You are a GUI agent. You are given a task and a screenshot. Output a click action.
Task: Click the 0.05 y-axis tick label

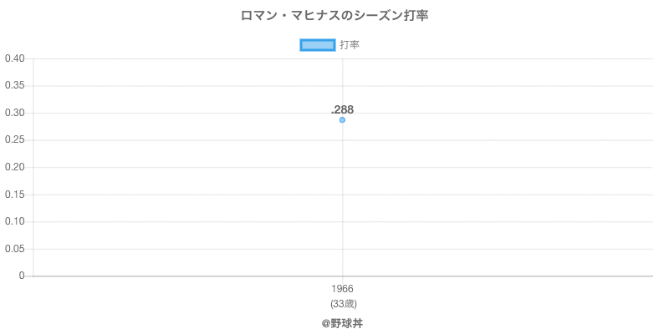pos(14,249)
